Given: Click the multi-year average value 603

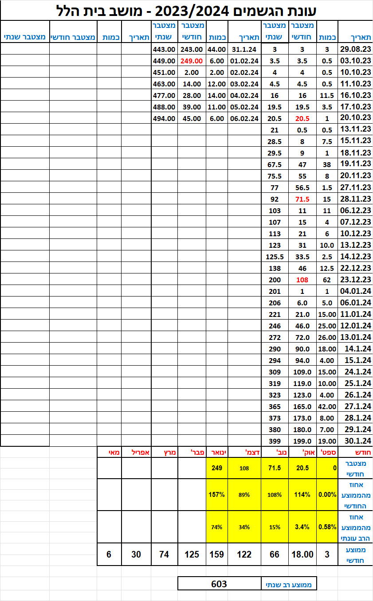Looking at the screenshot, I should click(219, 584).
